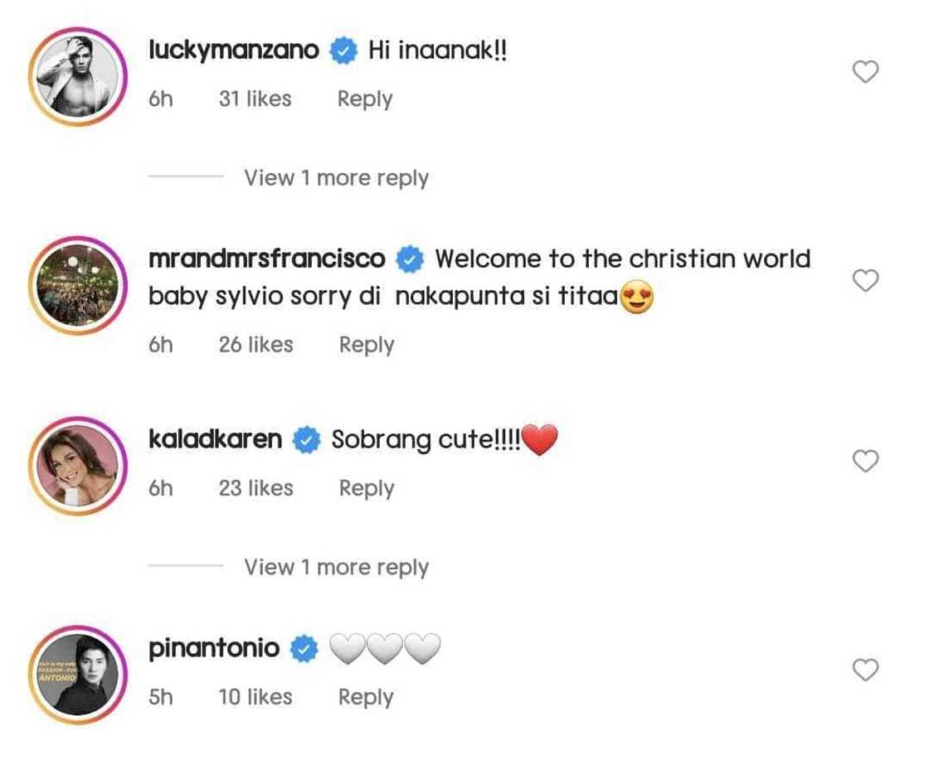Screen dimensions: 929x760
Task: Open mrandmrsfrancisco's profile picture
Action: pyautogui.click(x=77, y=286)
